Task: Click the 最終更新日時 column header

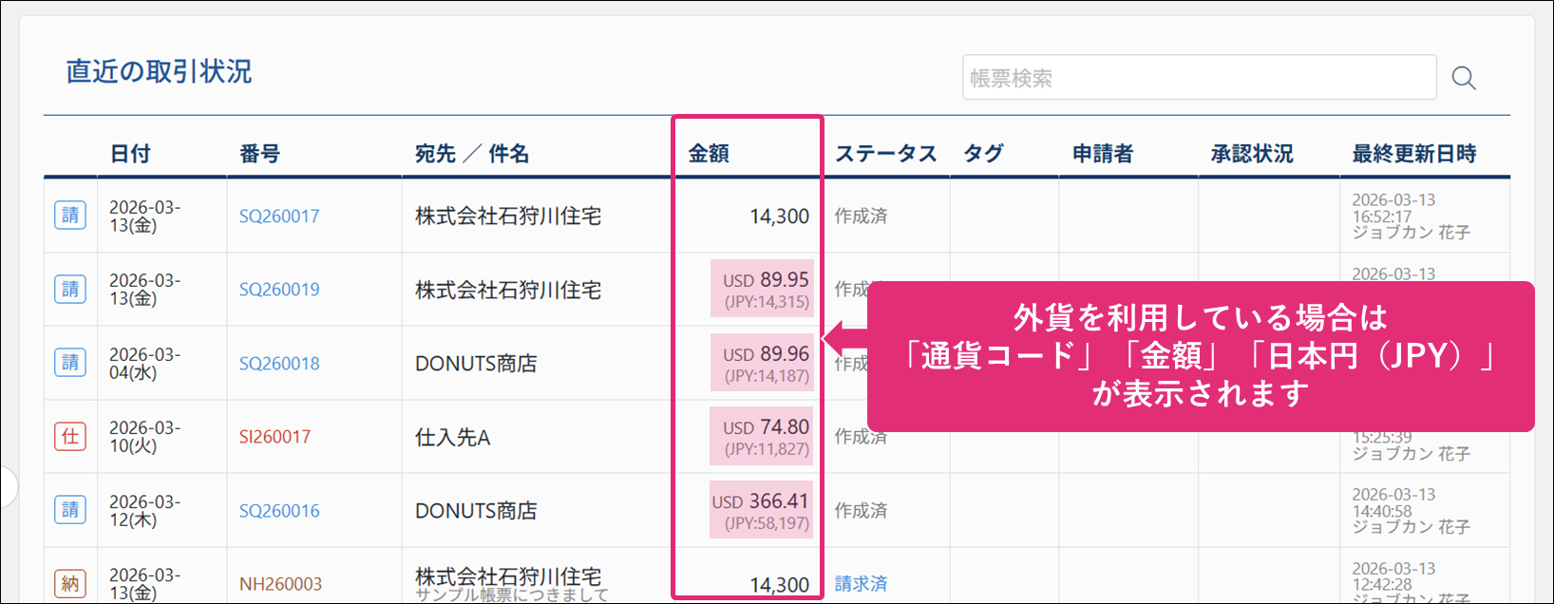Action: (1413, 154)
